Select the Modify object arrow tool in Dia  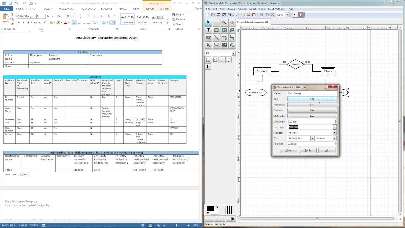tap(208, 22)
